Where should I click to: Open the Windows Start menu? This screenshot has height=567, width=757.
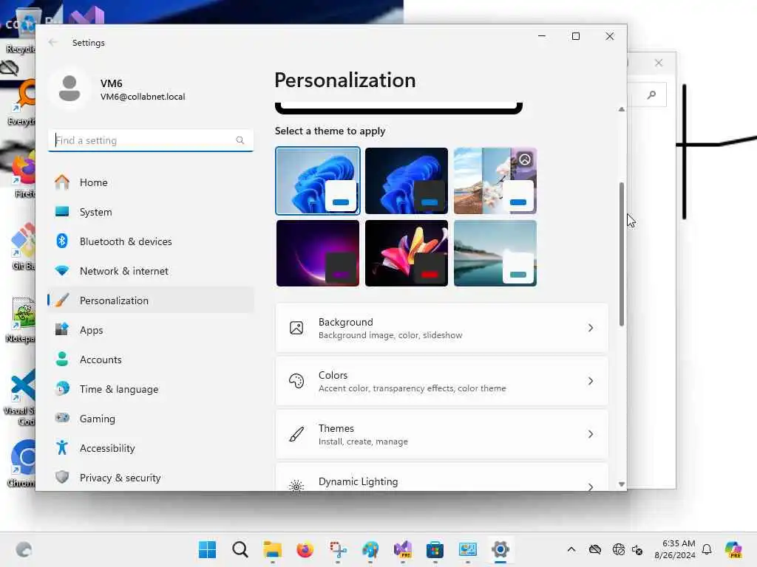pyautogui.click(x=208, y=549)
